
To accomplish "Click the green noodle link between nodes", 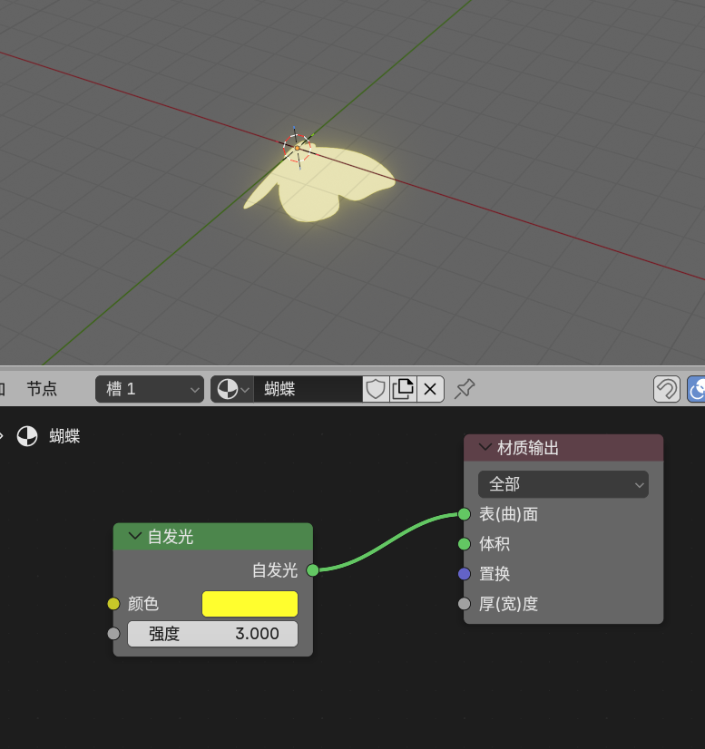I will pos(388,541).
